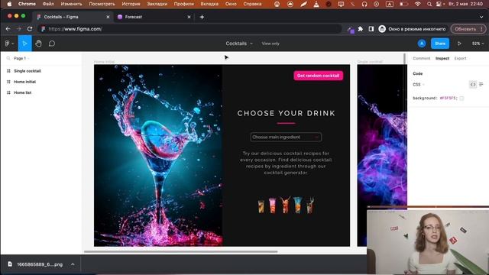Open the История menu

coord(131,4)
